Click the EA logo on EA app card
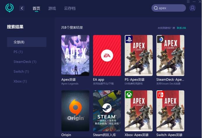 pyautogui.click(x=107, y=55)
